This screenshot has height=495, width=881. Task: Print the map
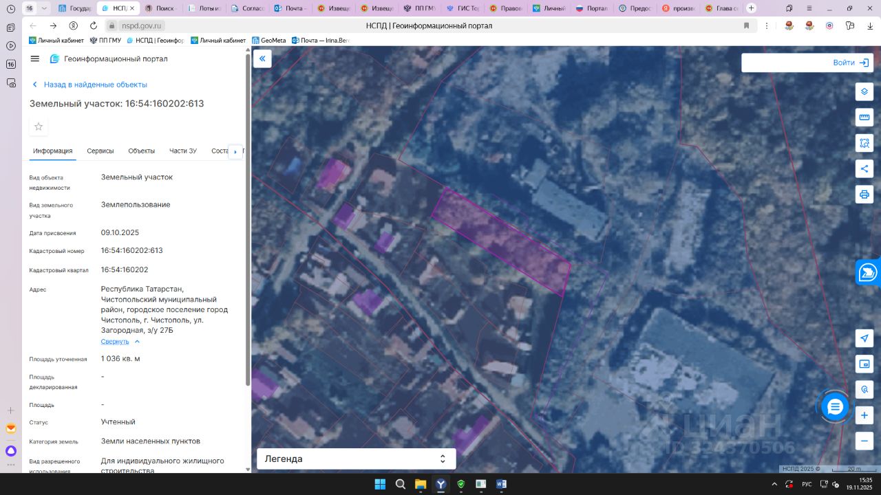point(864,194)
